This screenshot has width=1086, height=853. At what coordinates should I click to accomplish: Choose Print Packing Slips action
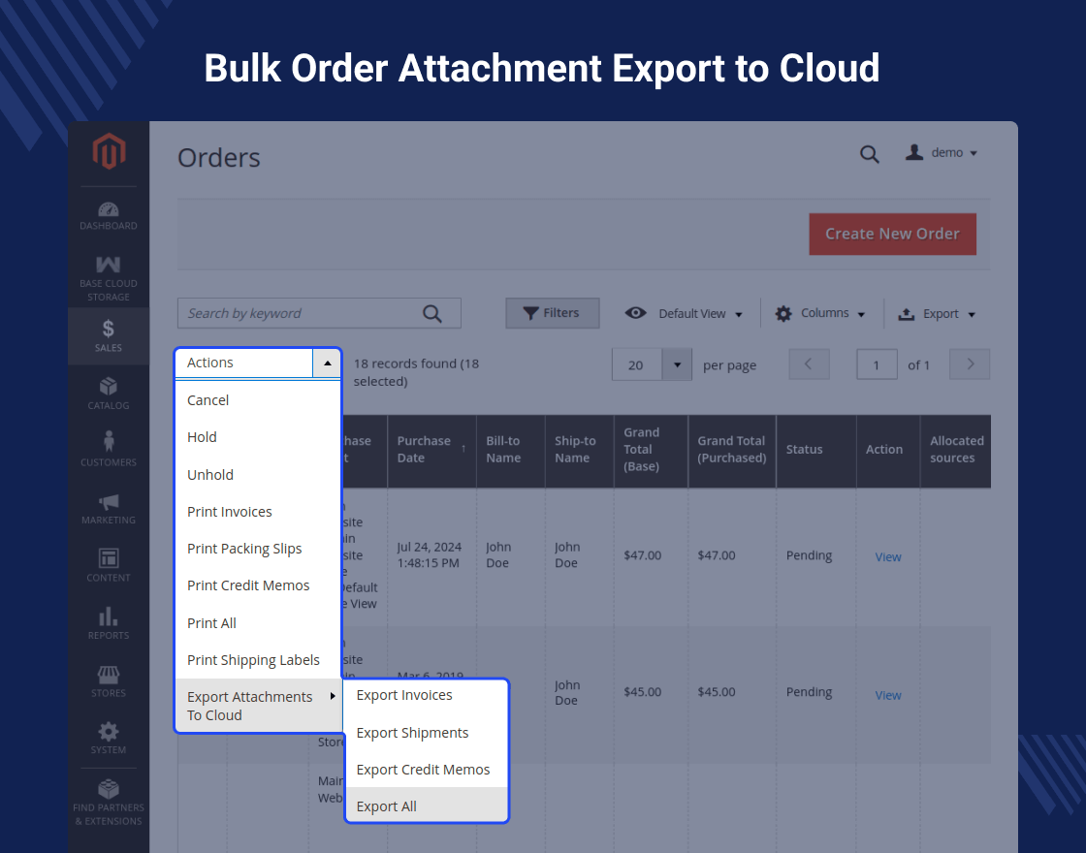point(244,549)
